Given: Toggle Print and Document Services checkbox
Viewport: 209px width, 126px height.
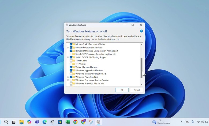Looking at the screenshot, I should click(x=71, y=47).
